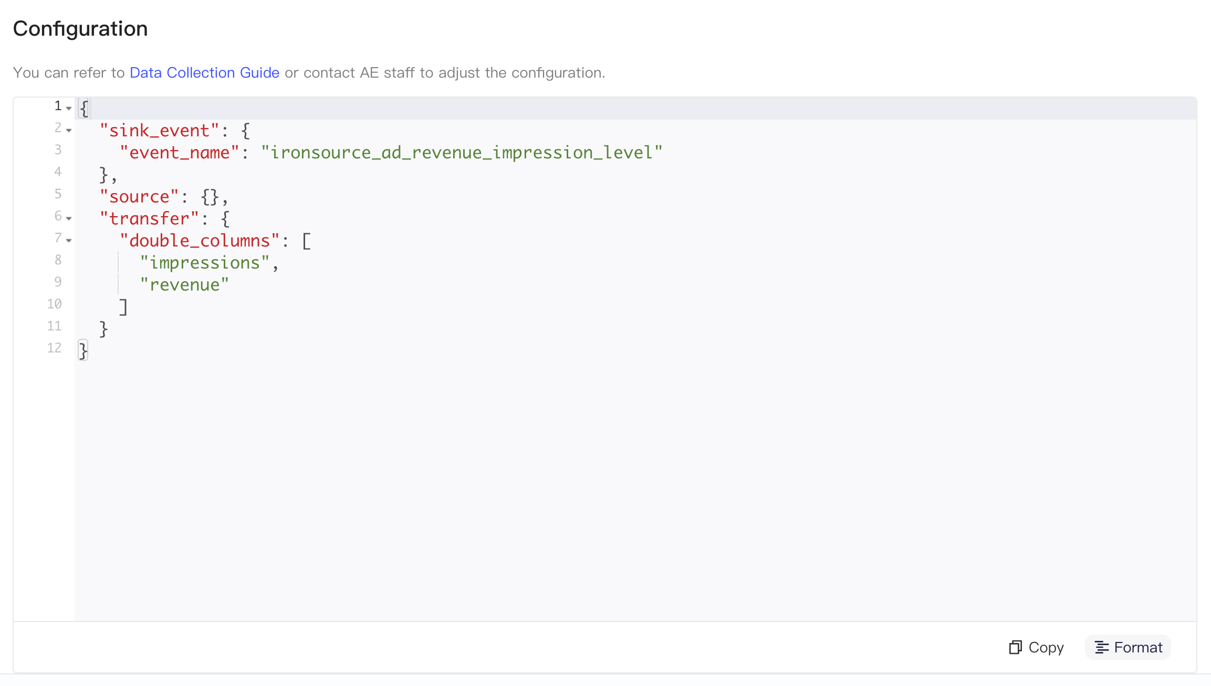This screenshot has width=1211, height=686.
Task: Open the Data Collection Guide link
Action: (x=204, y=72)
